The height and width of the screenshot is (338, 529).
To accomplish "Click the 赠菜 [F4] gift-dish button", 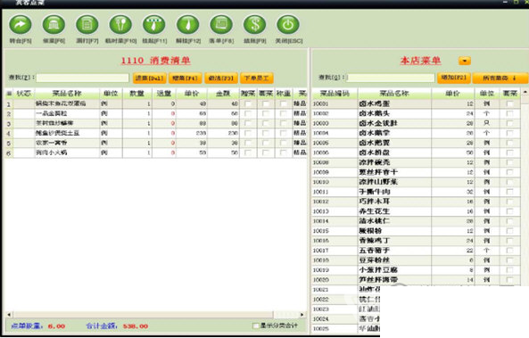I will (185, 78).
